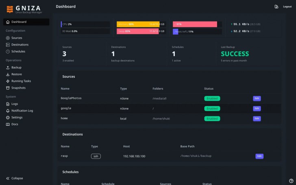Viewport: 296px width, 185px height.
Task: Click the /home/shuki/backup base path
Action: click(x=196, y=156)
